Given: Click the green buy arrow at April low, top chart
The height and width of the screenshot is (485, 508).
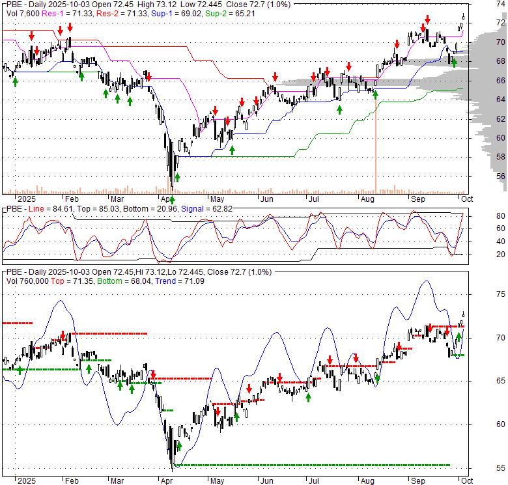Looking at the screenshot, I should coord(176,176).
